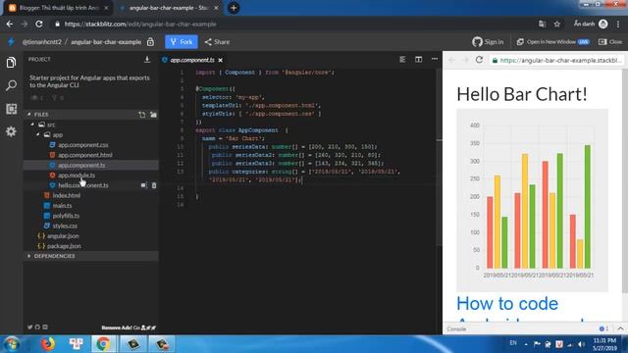628x353 pixels.
Task: Expand the Console panel with the chevron
Action: (x=620, y=328)
